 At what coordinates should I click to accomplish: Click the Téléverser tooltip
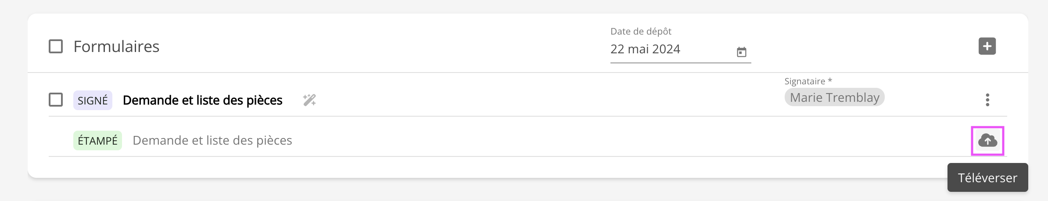(987, 178)
